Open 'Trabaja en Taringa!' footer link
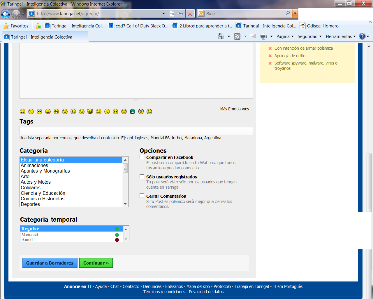 [x=252, y=286]
